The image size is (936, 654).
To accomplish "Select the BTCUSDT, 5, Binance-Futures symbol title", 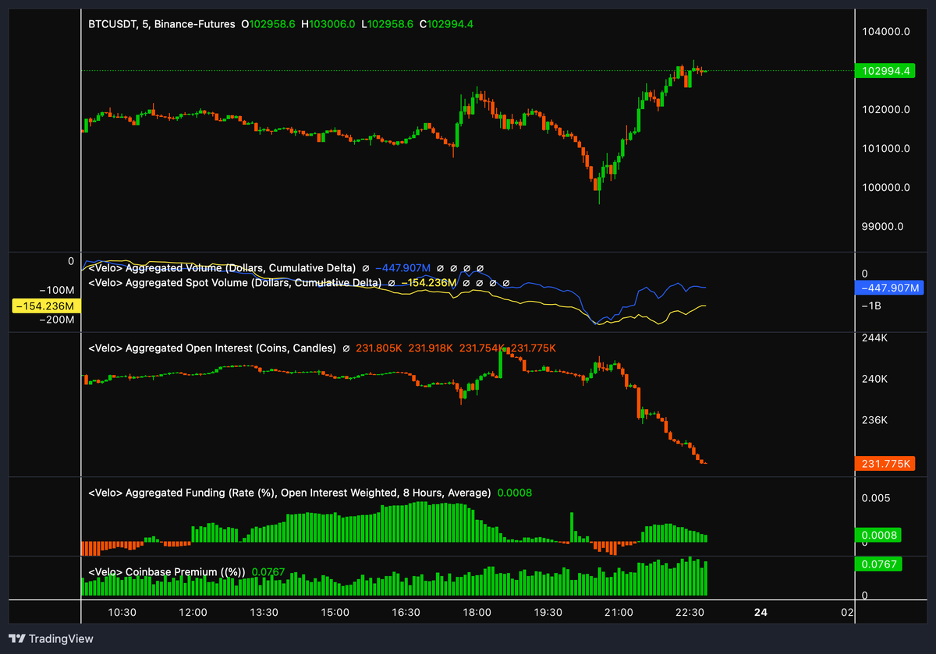I will coord(162,24).
